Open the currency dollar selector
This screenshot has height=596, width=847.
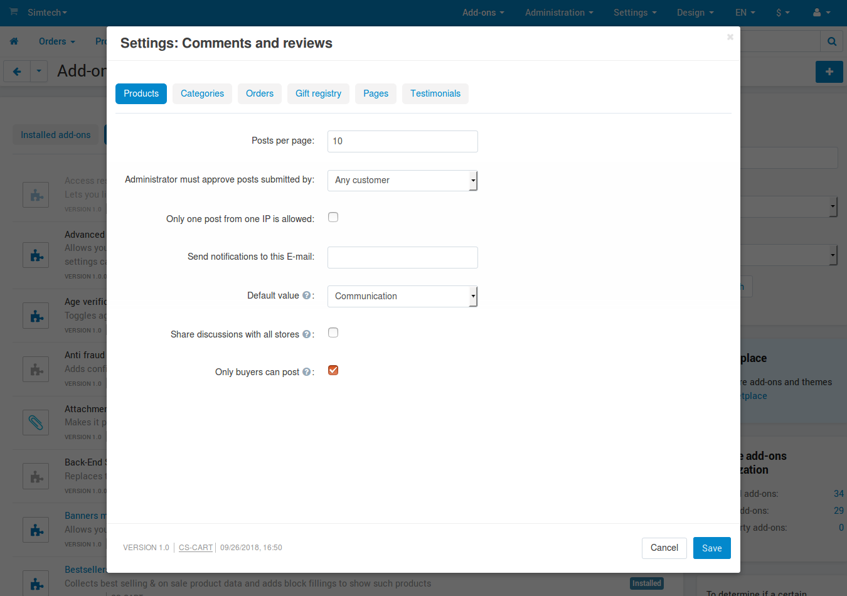(x=783, y=13)
